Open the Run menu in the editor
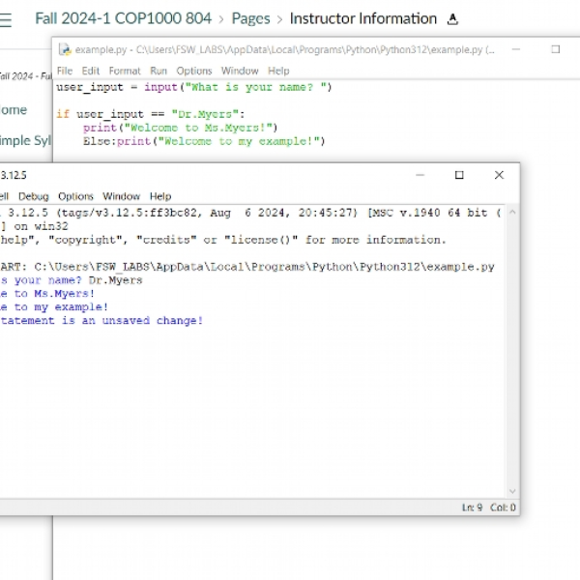This screenshot has height=580, width=580. click(159, 71)
